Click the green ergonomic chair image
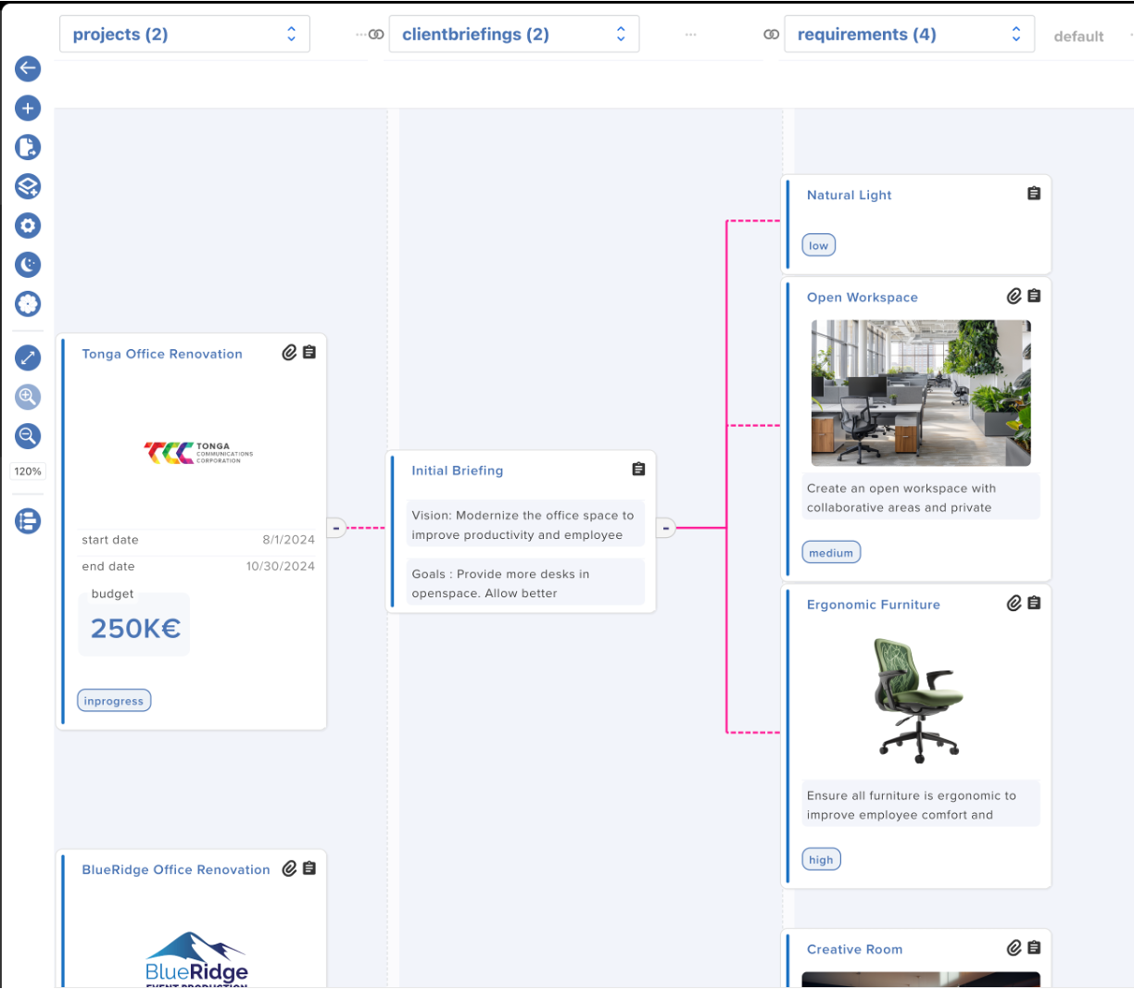 [918, 701]
